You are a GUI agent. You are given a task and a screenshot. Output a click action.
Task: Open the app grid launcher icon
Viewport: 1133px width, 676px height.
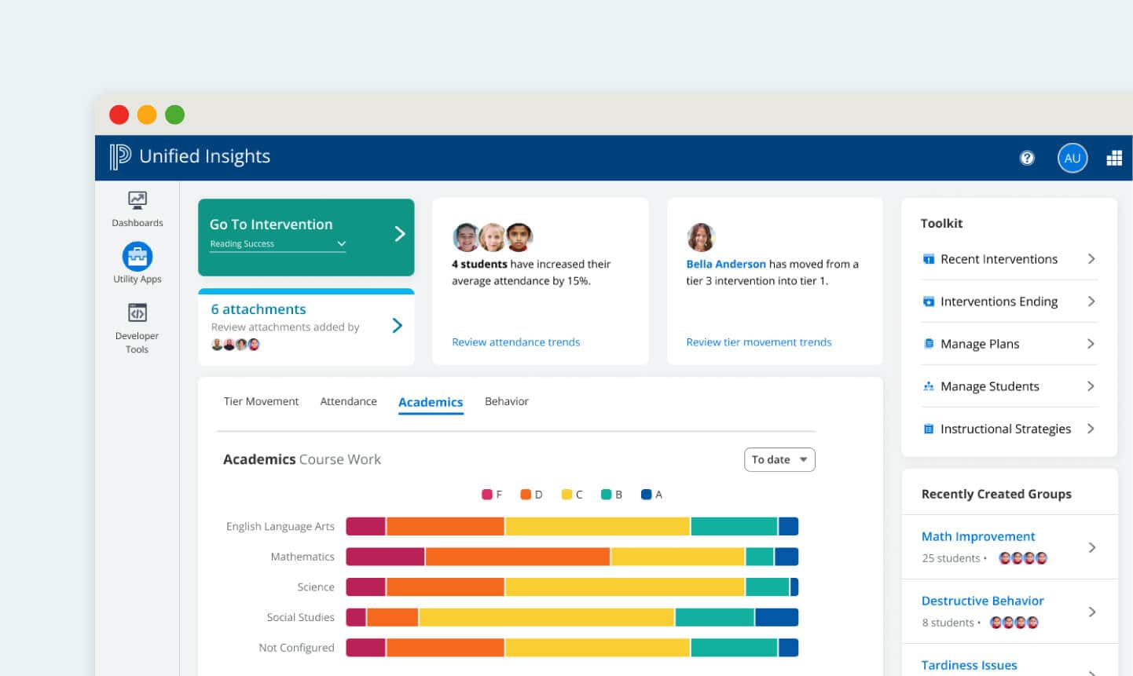[1114, 158]
